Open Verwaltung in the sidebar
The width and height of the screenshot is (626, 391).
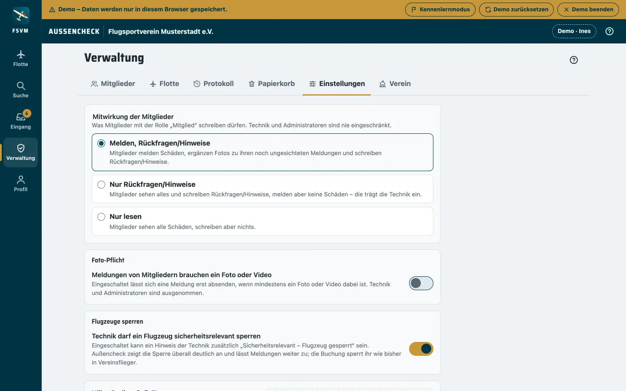tap(20, 152)
